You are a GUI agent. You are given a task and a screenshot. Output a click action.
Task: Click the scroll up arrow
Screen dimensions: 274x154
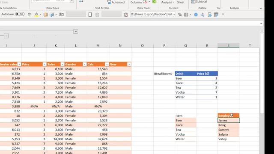[262, 31]
